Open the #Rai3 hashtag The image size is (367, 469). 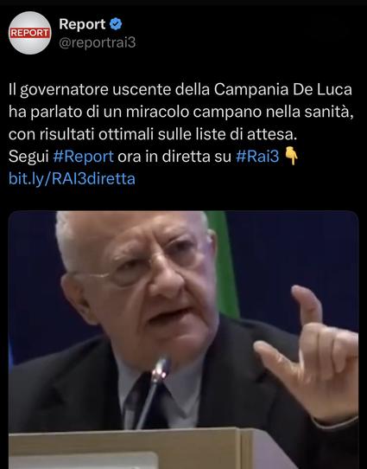[x=257, y=156]
